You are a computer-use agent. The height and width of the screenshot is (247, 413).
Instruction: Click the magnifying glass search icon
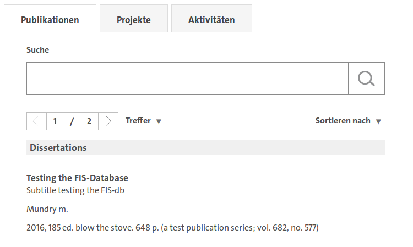click(x=366, y=78)
